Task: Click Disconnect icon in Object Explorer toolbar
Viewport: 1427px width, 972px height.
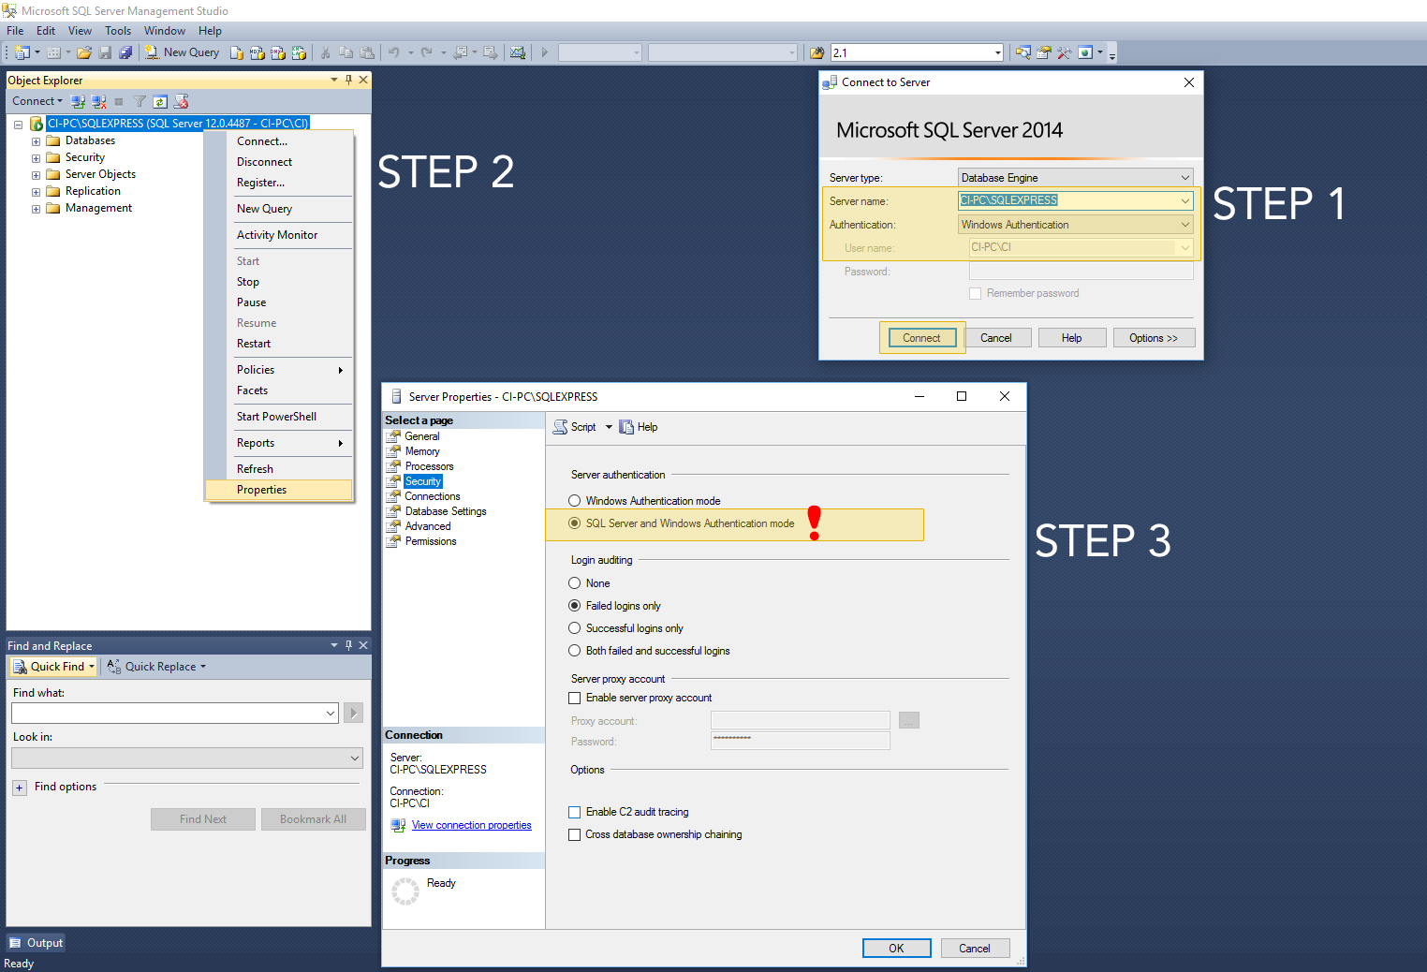Action: (x=98, y=101)
